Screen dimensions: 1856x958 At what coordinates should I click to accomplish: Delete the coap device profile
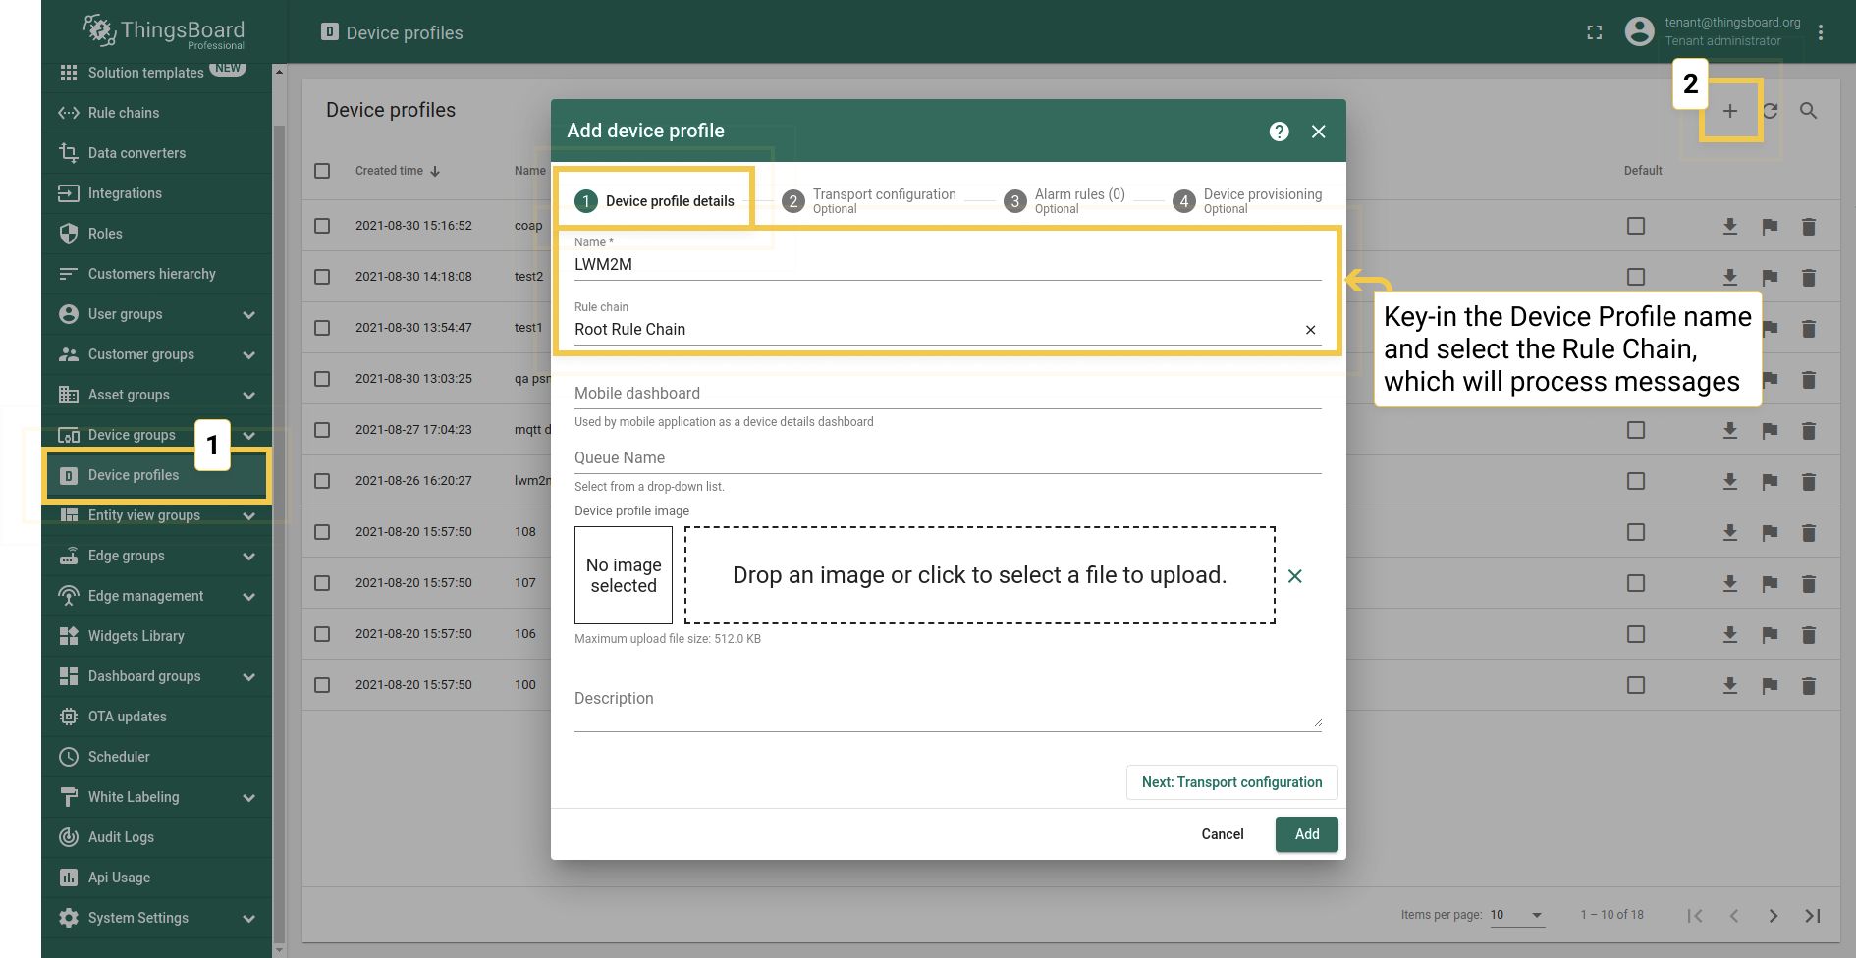[1808, 227]
